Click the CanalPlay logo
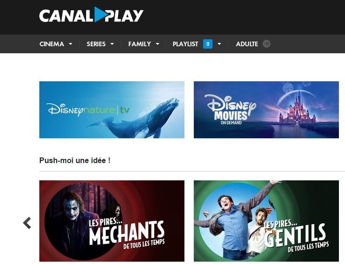Viewport: 345px width, 264px height. tap(91, 14)
